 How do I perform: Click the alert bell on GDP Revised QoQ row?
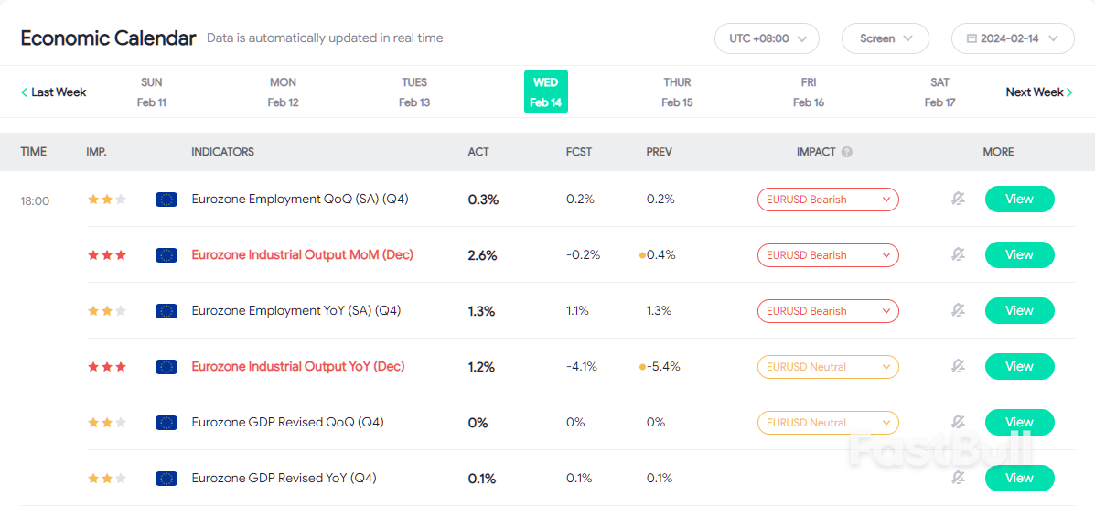click(x=958, y=423)
